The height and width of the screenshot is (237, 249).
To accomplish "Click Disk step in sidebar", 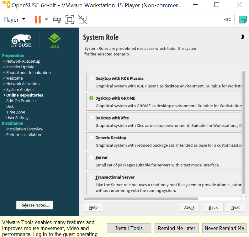I will (10, 106).
